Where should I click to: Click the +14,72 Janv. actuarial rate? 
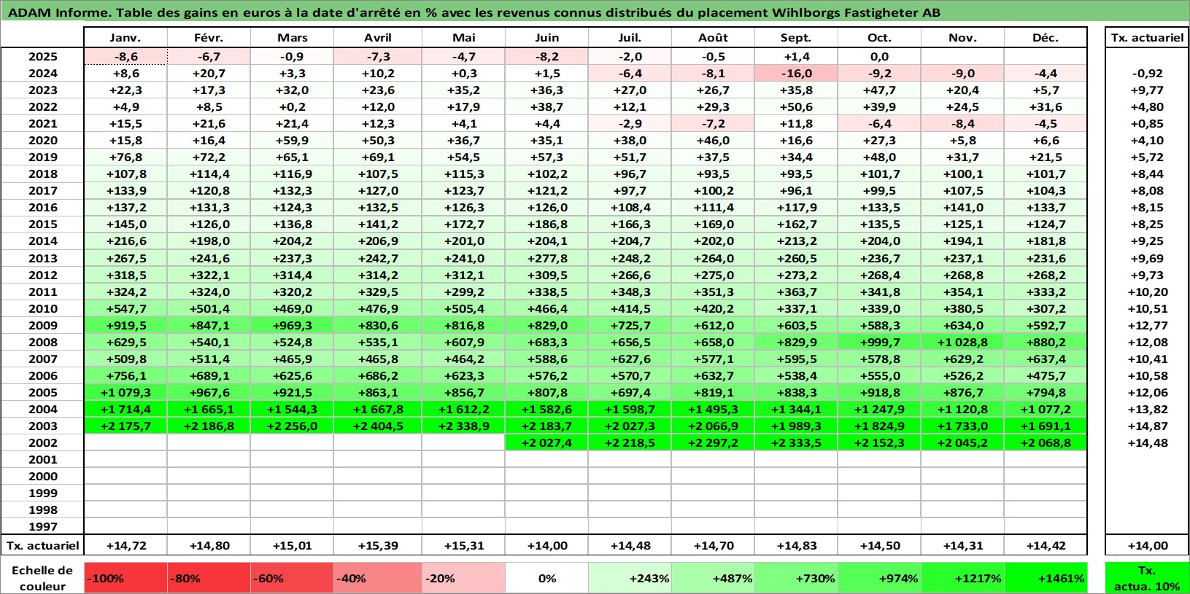click(x=125, y=545)
